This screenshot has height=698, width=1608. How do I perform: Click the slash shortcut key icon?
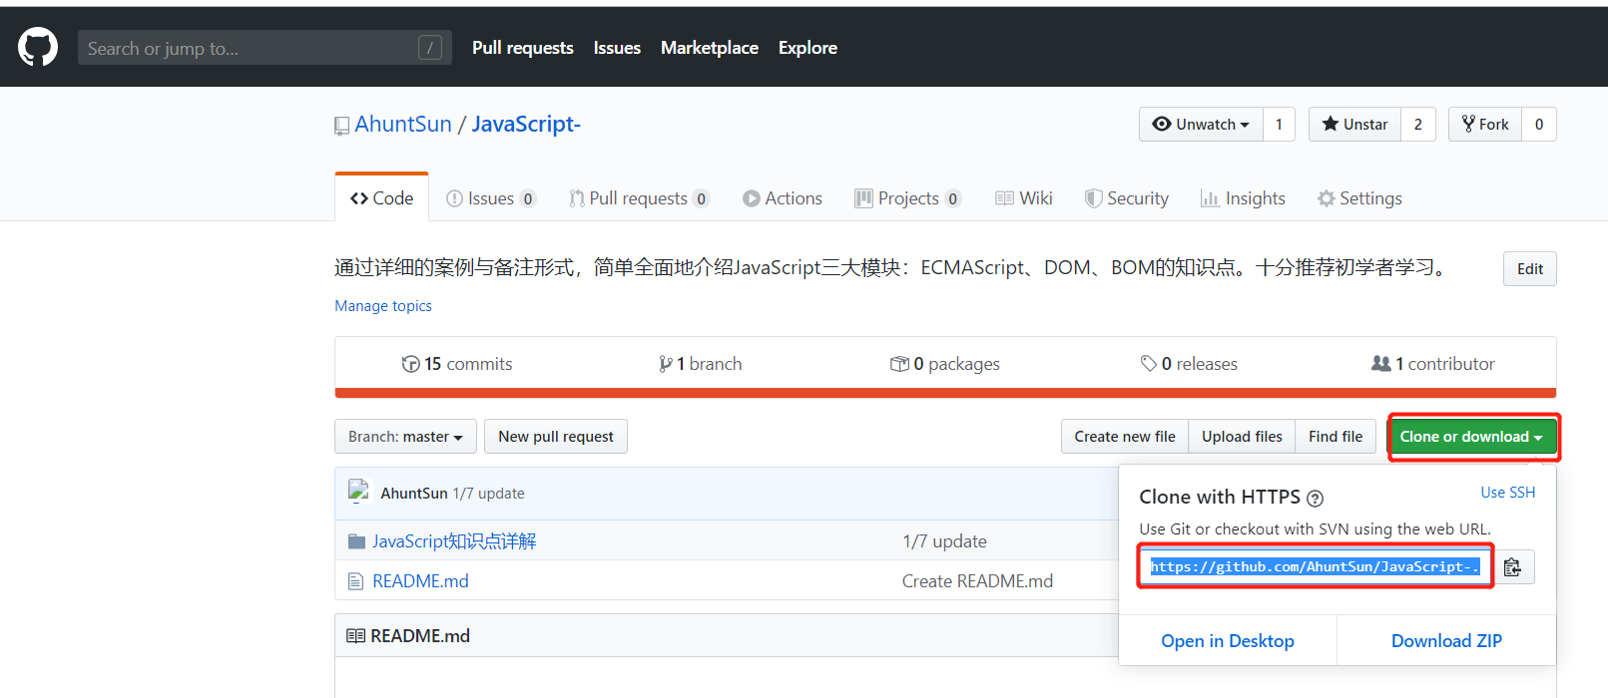tap(430, 47)
